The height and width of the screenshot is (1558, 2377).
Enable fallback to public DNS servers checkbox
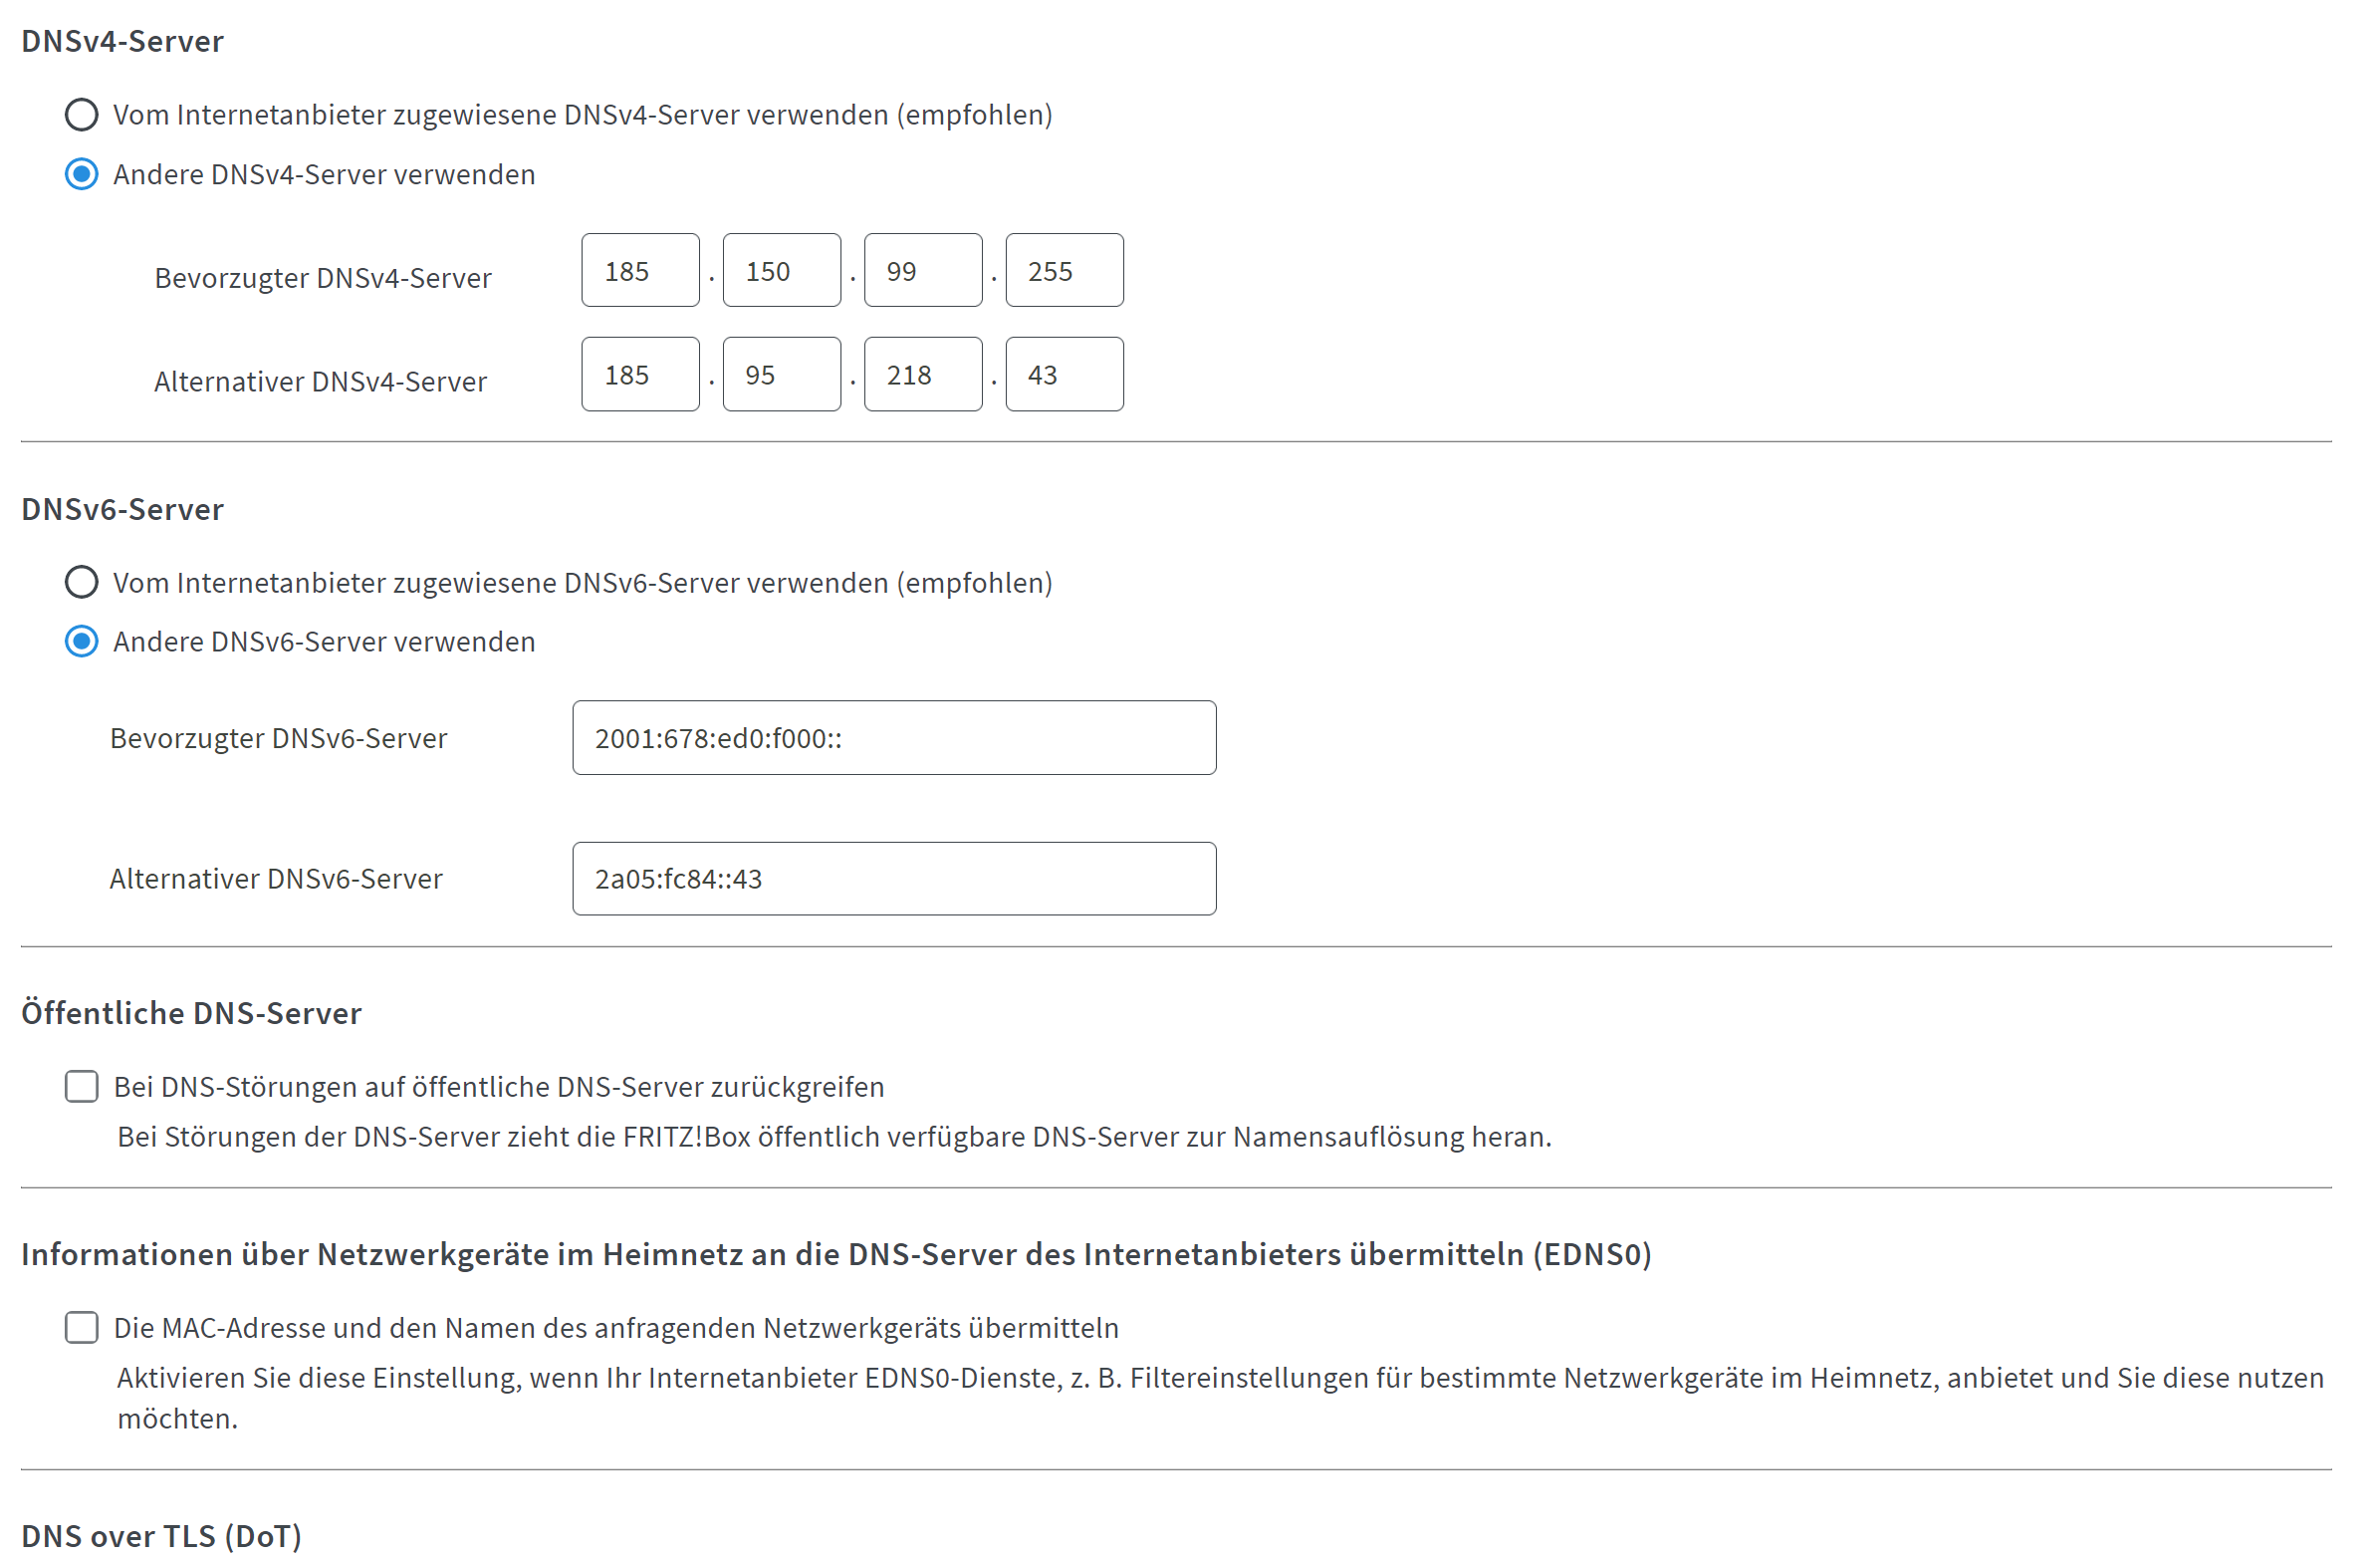click(82, 1088)
